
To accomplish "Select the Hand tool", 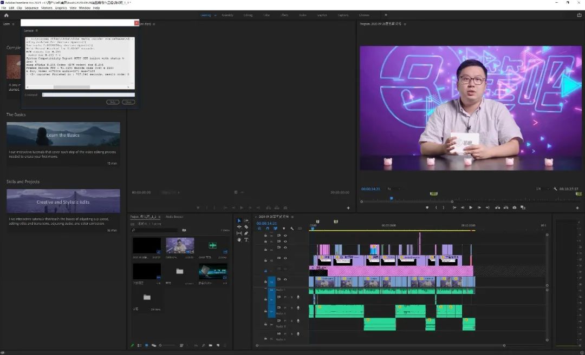I will [239, 239].
